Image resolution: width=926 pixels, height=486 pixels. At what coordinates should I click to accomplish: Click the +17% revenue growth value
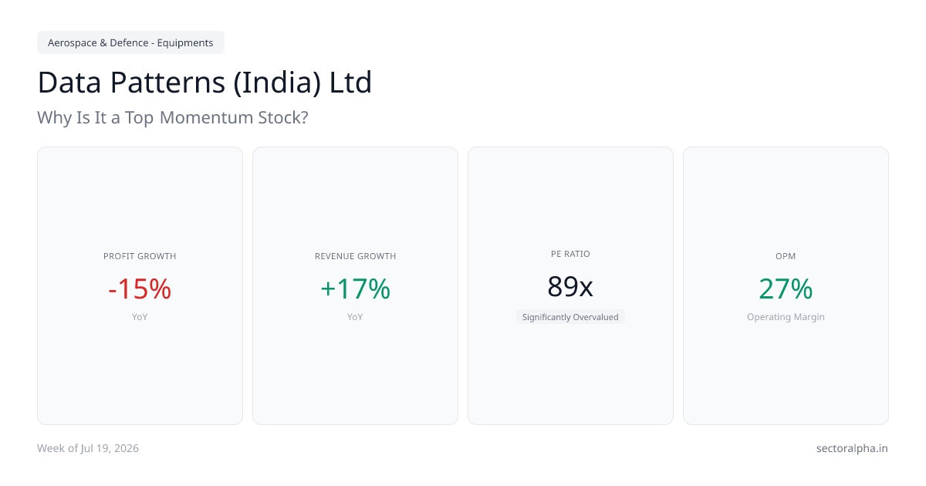355,289
